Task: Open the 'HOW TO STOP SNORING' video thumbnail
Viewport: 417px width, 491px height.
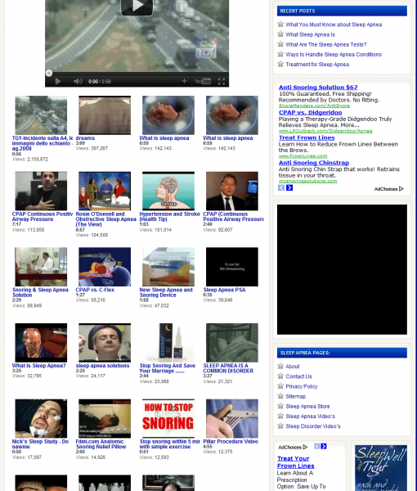Action: pos(168,418)
